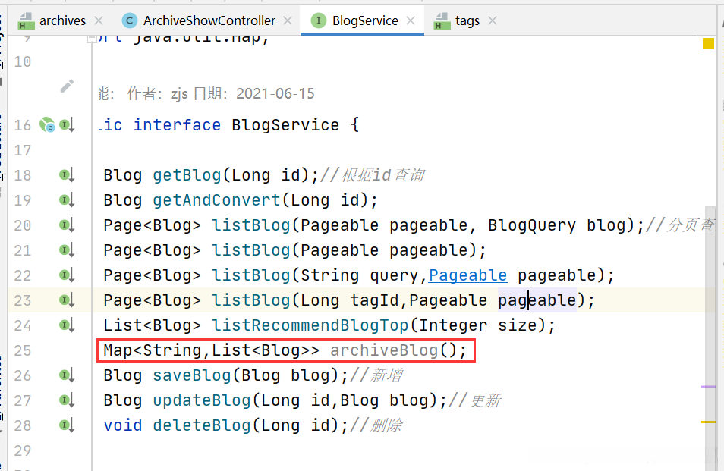Click the BlogService interface icon in tab
The image size is (724, 471).
point(318,20)
